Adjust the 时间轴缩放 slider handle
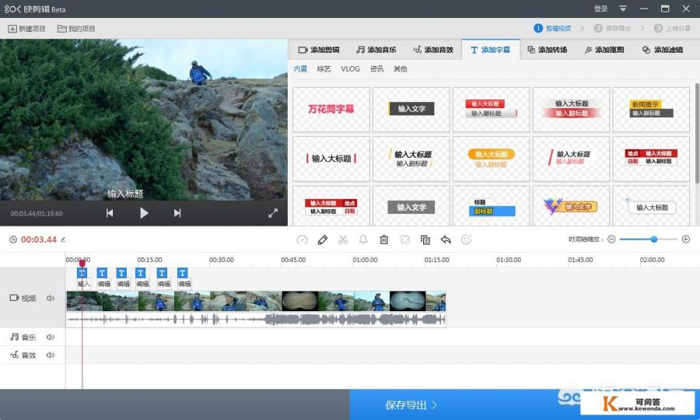The image size is (700, 420). click(653, 240)
